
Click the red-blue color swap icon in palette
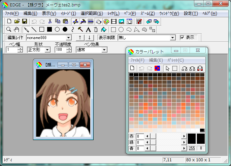click(x=157, y=68)
